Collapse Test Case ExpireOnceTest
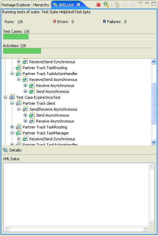This screenshot has height=236, width=158. pos(6,97)
